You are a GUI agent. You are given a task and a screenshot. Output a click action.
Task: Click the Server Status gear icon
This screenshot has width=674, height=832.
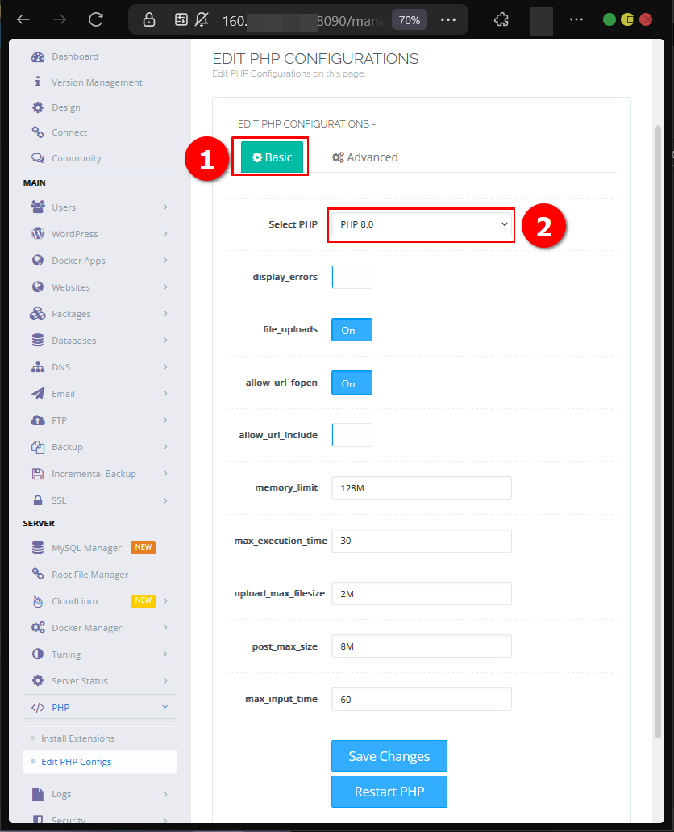point(38,681)
